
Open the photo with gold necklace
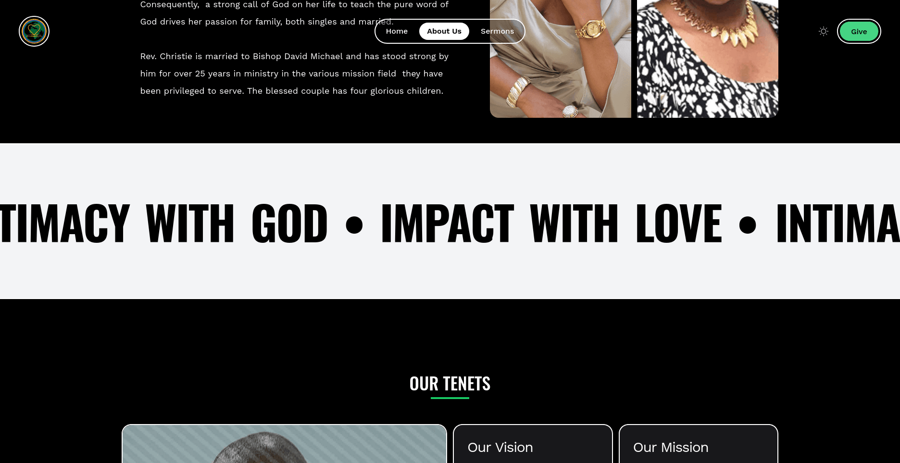[x=708, y=59]
